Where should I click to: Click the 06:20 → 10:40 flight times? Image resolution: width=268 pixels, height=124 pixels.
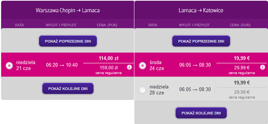(62, 65)
